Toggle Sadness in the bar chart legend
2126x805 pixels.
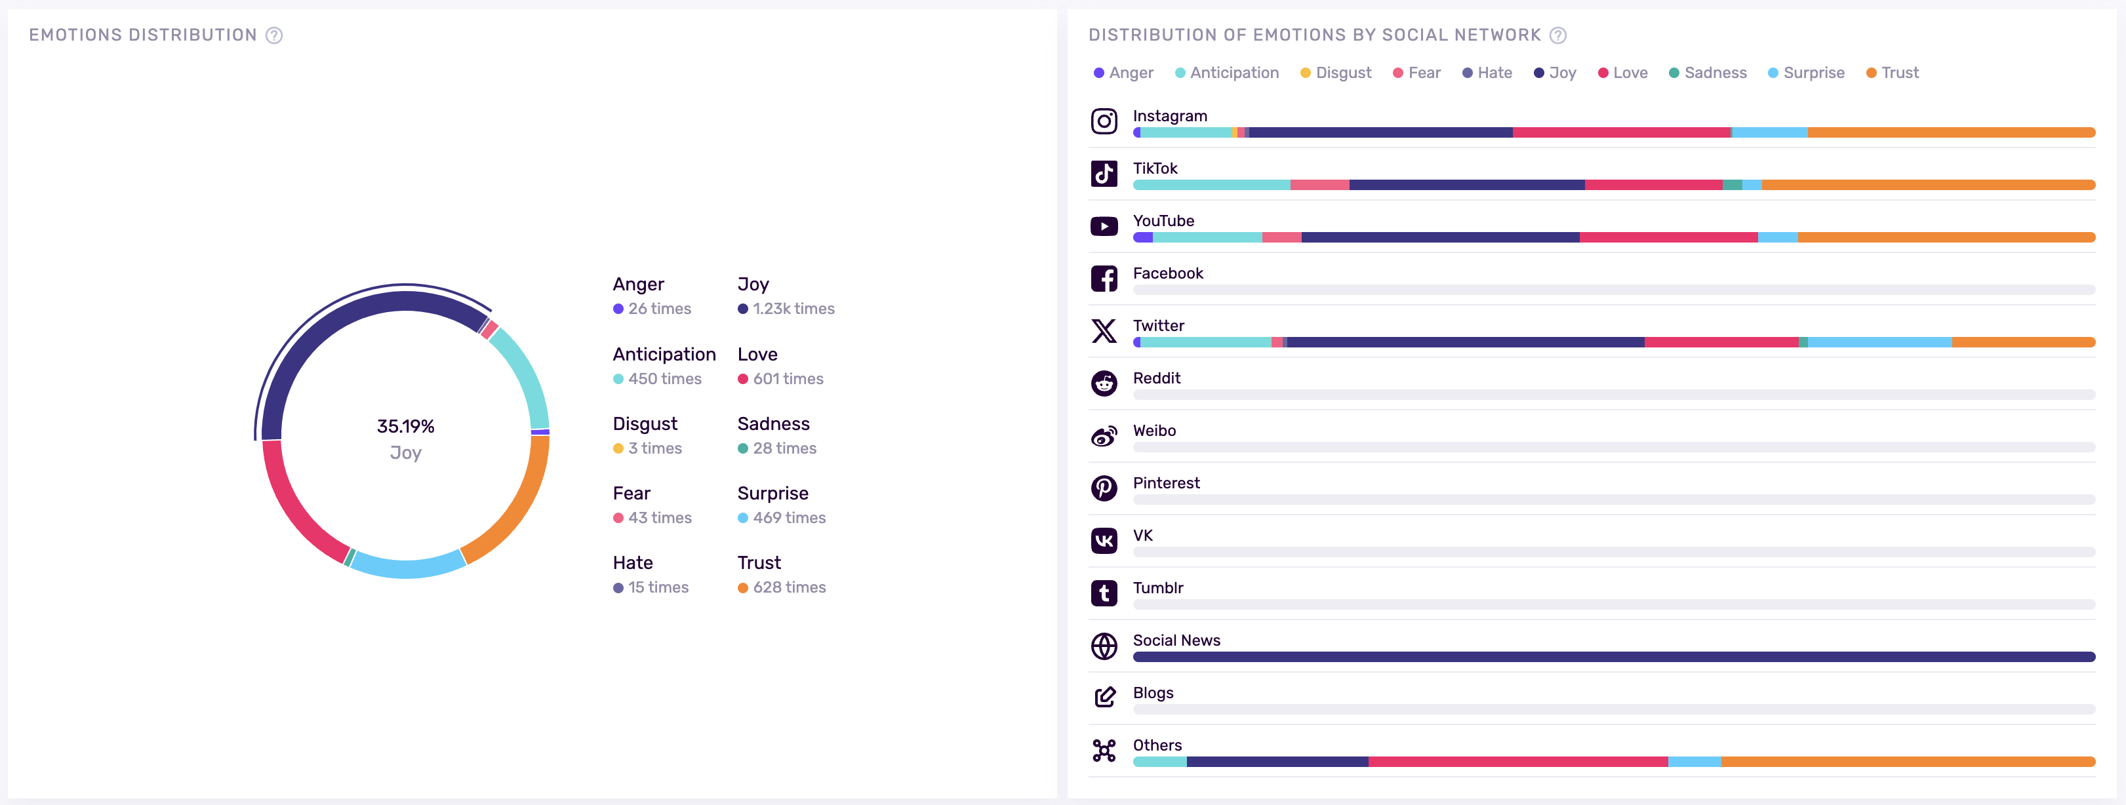(x=1707, y=73)
